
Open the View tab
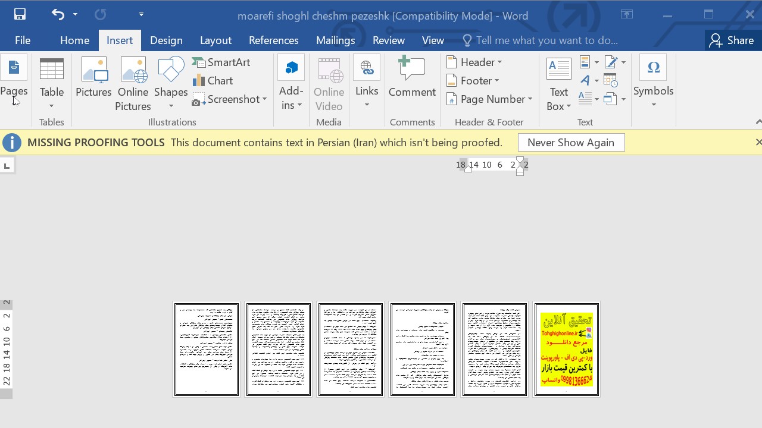433,40
